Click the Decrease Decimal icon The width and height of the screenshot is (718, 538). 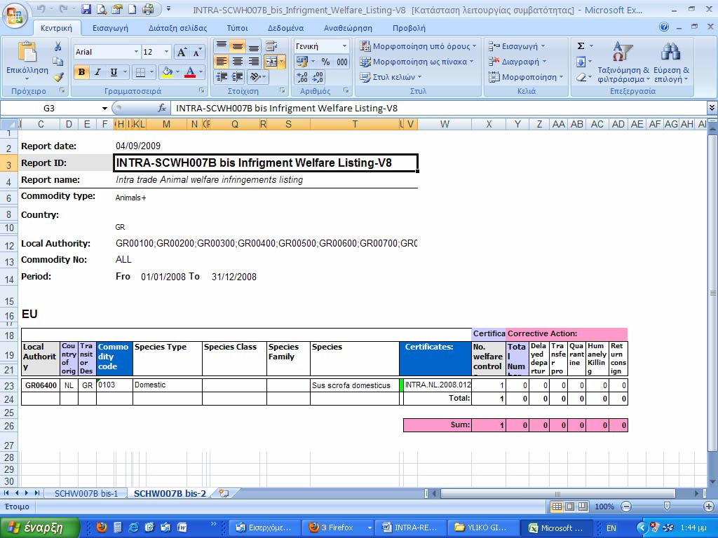click(x=318, y=77)
